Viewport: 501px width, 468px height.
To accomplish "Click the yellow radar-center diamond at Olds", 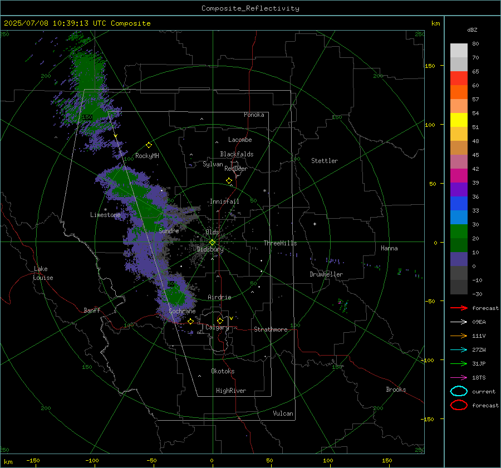I will point(212,243).
